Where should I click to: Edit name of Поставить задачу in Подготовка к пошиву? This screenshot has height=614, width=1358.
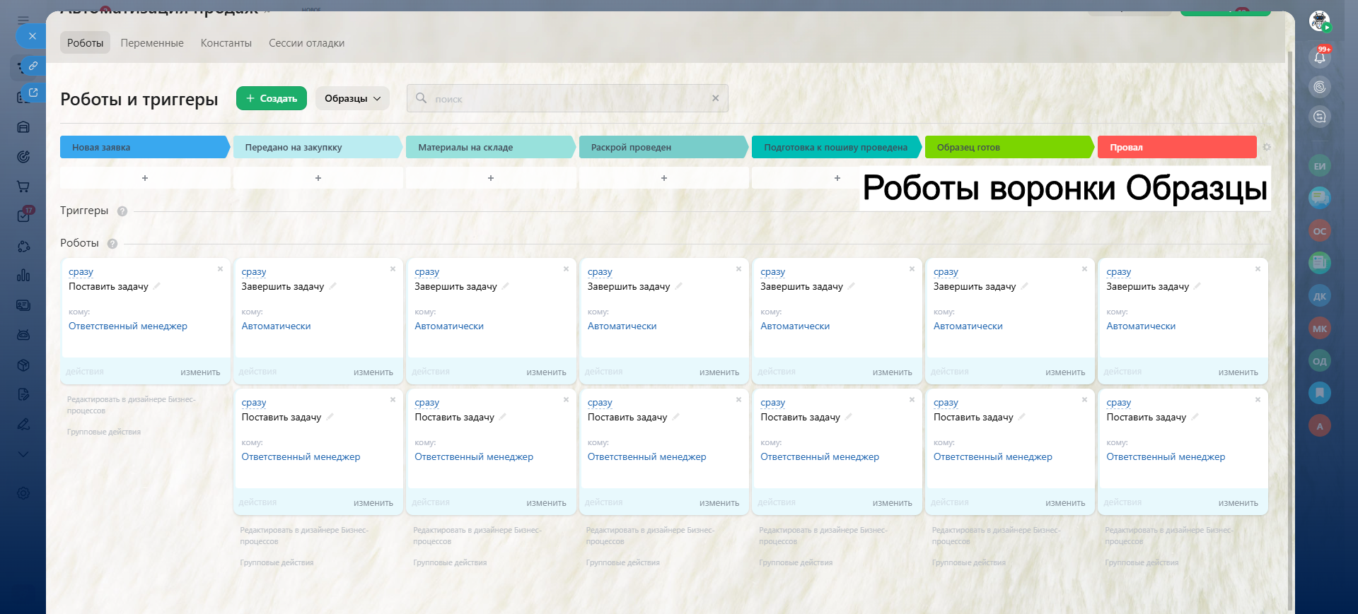[x=848, y=417]
